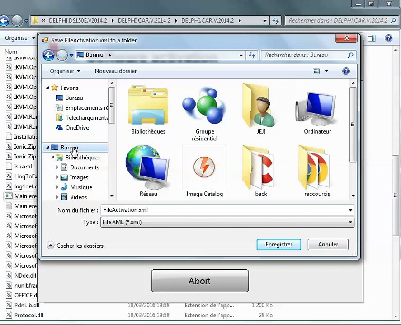401x325 pixels.
Task: Select NDde.dll in Explorer file list
Action: click(x=22, y=275)
